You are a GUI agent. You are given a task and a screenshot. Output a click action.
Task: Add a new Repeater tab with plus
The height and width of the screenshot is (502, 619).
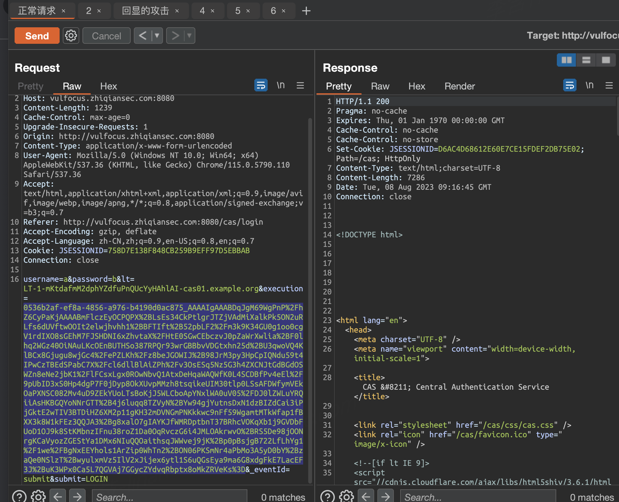click(306, 11)
